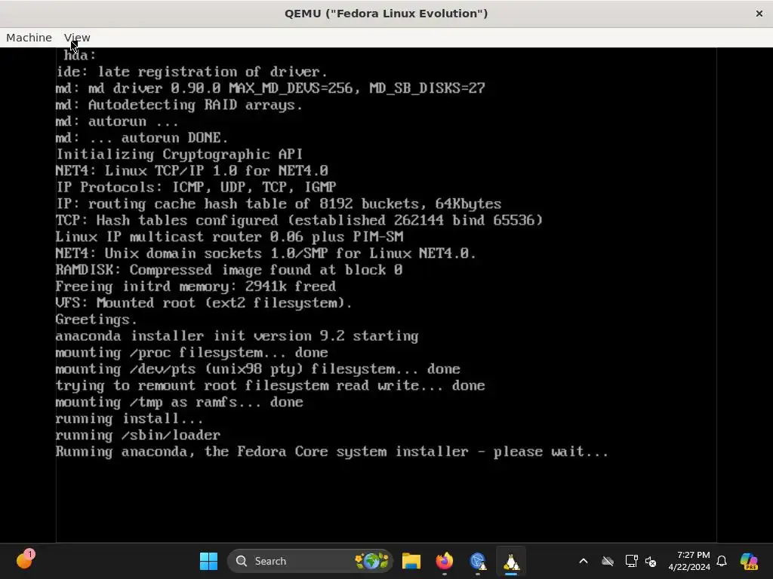Image resolution: width=773 pixels, height=579 pixels.
Task: Click the Earth Day search highlight icon
Action: 372,561
